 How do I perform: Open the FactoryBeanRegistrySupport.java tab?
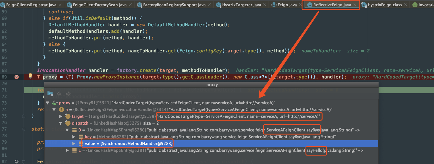click(174, 5)
